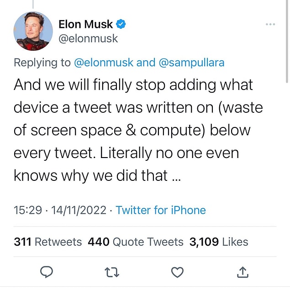This screenshot has width=290, height=290.
Task: Click the thread connector line above avatar
Action: [33, 4]
